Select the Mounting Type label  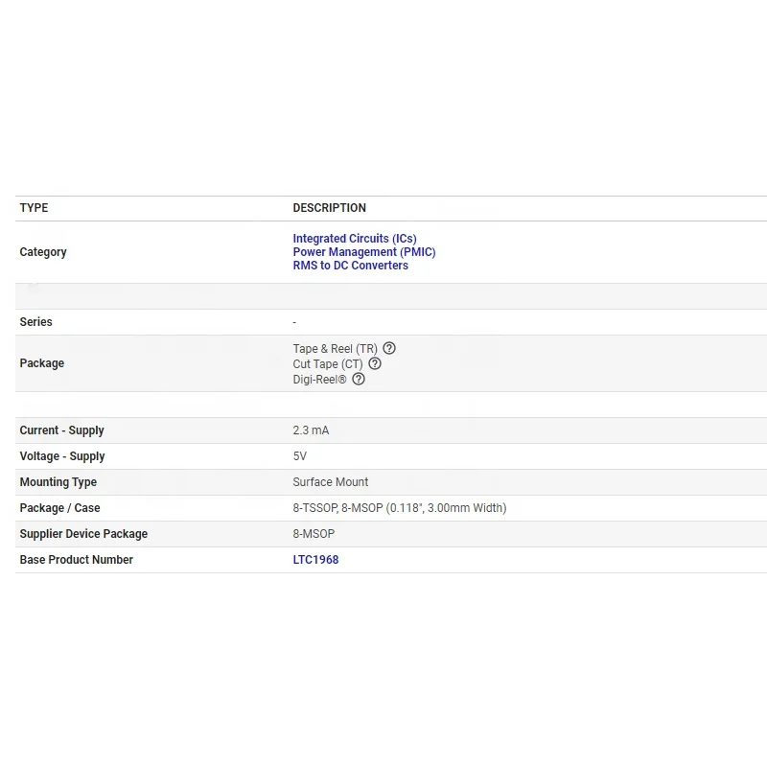click(x=58, y=482)
